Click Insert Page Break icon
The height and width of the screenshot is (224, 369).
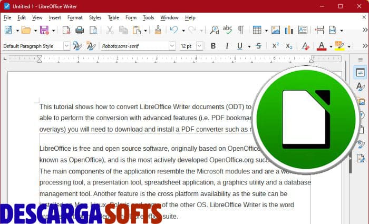(x=319, y=30)
